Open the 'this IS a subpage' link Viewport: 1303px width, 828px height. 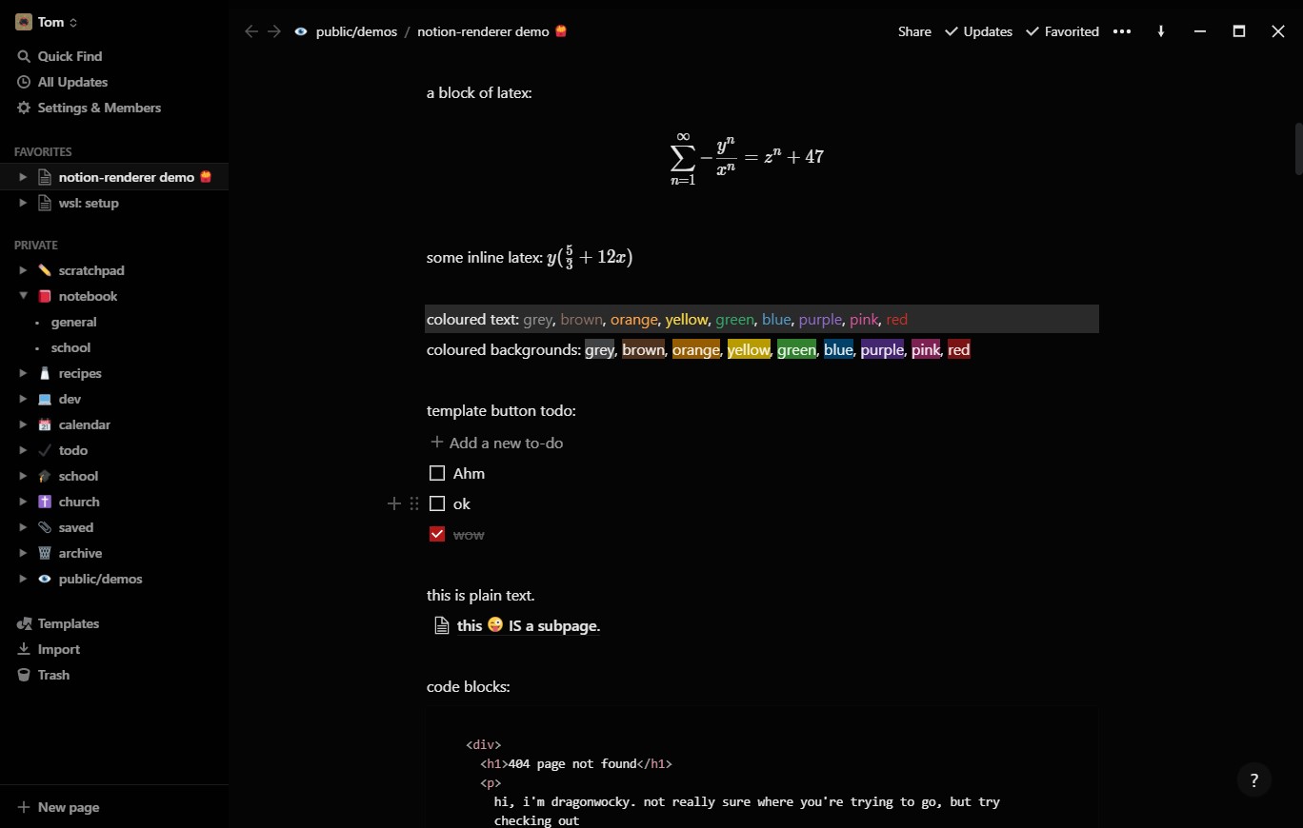point(517,625)
